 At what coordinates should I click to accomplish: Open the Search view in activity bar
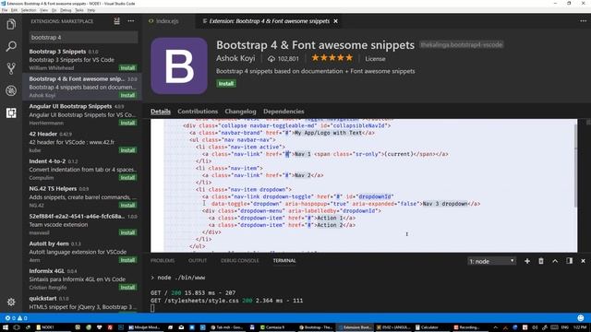[x=11, y=47]
